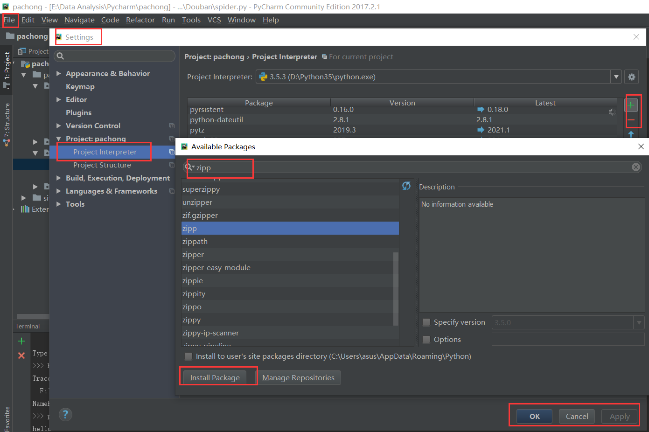The image size is (649, 432).
Task: Open the Edit menu
Action: pyautogui.click(x=28, y=20)
